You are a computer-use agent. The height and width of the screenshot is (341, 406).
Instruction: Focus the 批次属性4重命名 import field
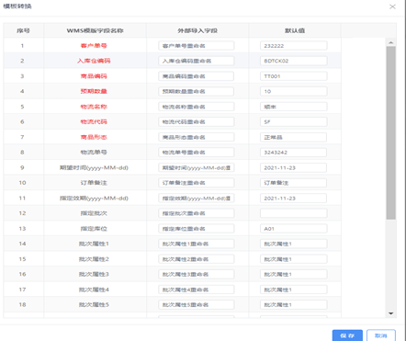(197, 290)
